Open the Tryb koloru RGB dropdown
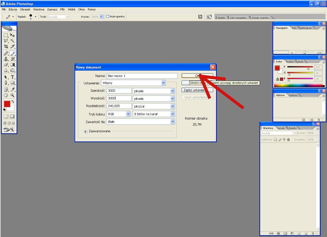The height and width of the screenshot is (237, 327). pos(128,114)
